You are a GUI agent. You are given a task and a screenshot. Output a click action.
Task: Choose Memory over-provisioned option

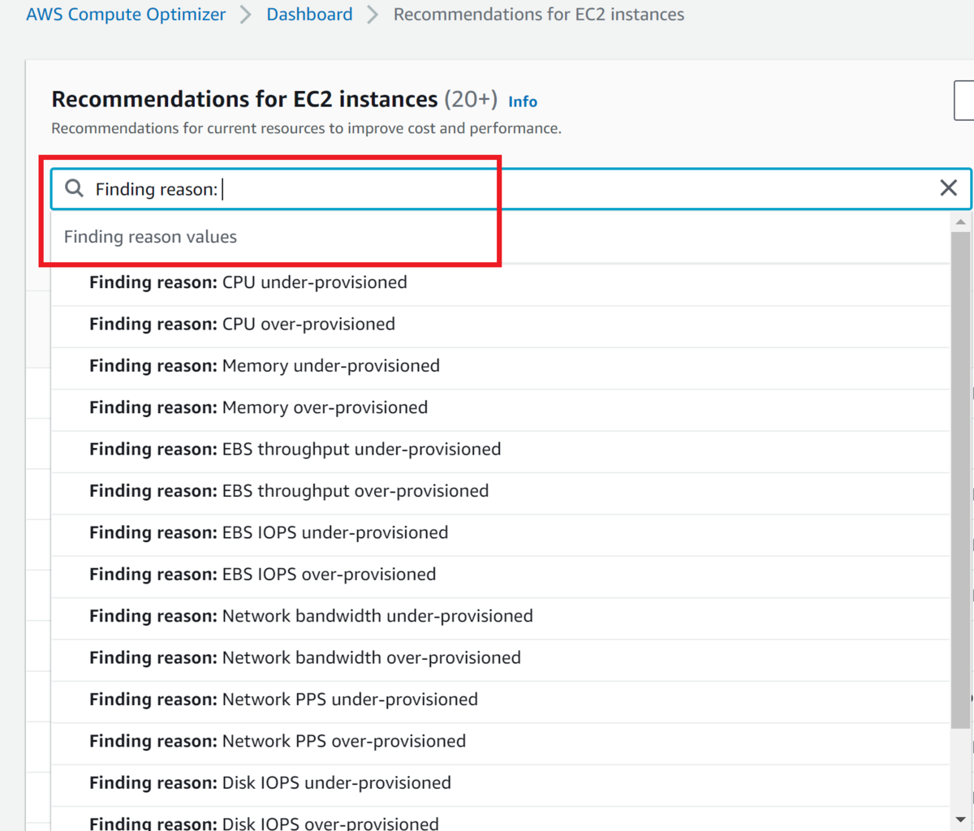pyautogui.click(x=258, y=407)
